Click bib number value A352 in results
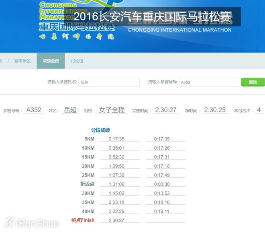The width and height of the screenshot is (265, 232). pyautogui.click(x=34, y=110)
